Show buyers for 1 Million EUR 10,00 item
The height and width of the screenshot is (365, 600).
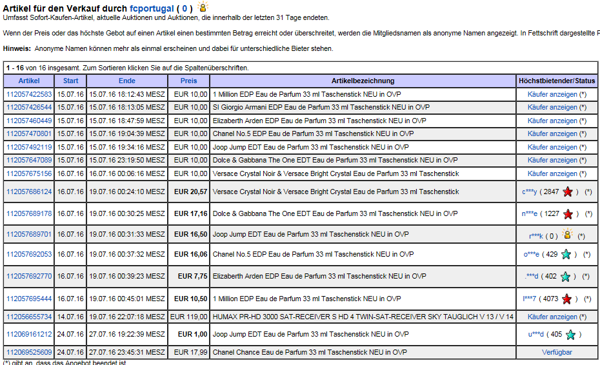click(552, 94)
